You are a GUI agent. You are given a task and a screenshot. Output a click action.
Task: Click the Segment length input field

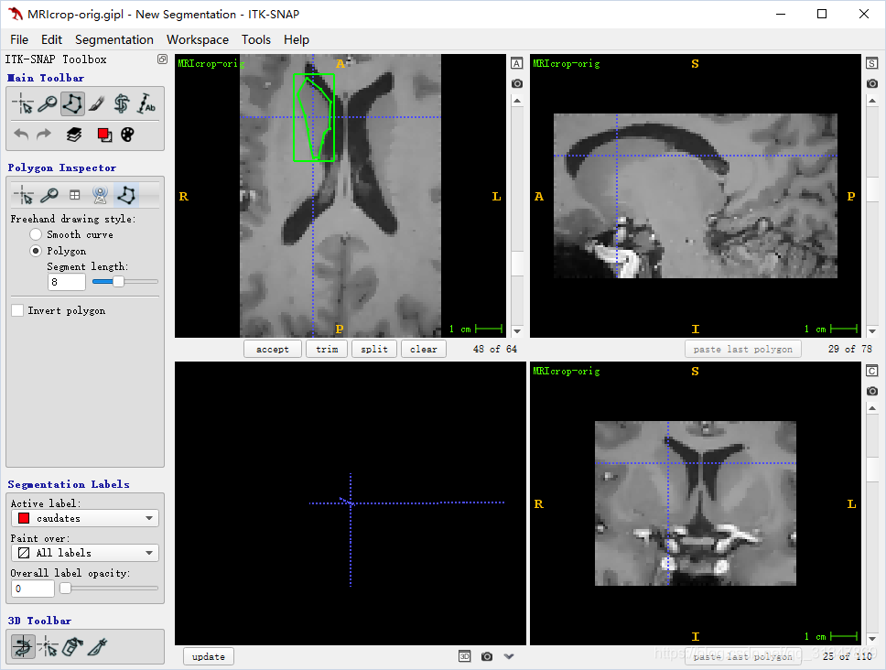coord(67,282)
